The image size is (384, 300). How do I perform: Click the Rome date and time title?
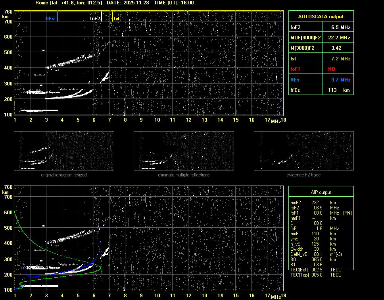click(115, 3)
